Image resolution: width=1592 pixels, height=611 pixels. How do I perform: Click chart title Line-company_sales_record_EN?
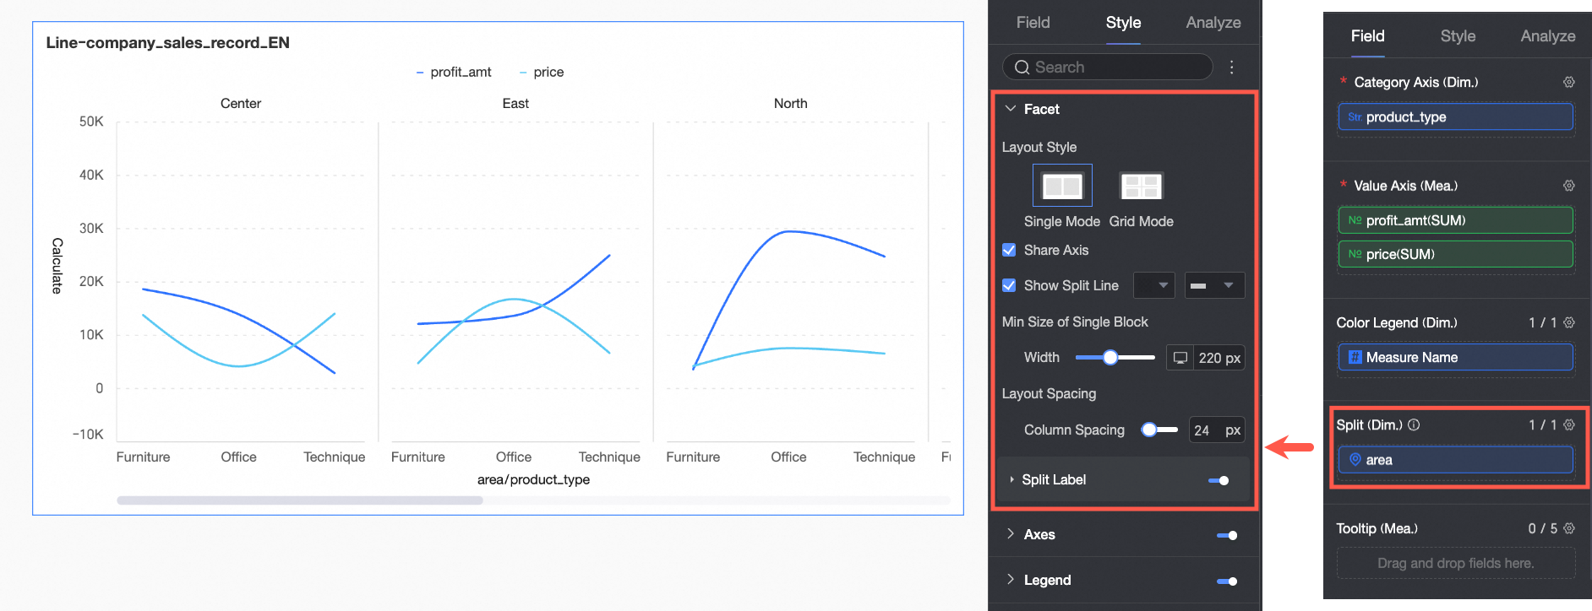tap(167, 42)
